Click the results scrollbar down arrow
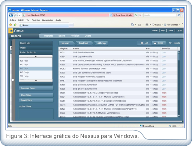192x146 pixels. tap(179, 116)
